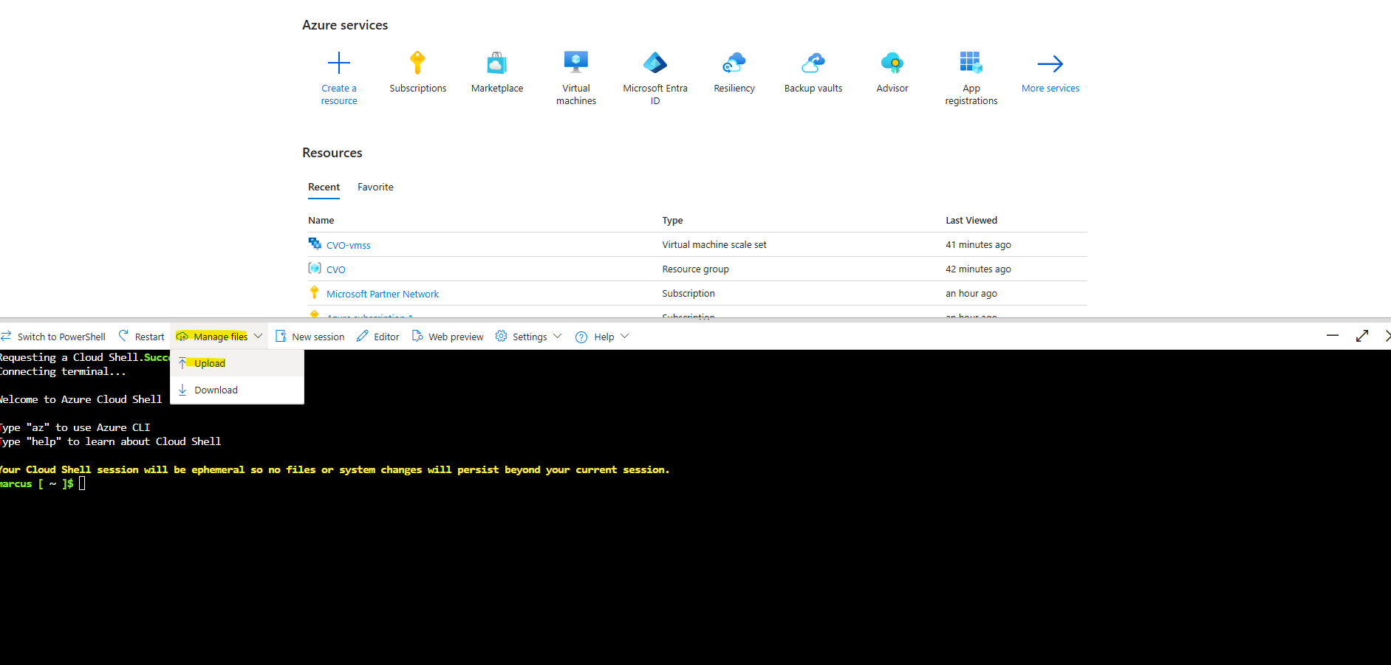Click the Download arrow icon
Viewport: 1391px width, 665px height.
tap(182, 390)
